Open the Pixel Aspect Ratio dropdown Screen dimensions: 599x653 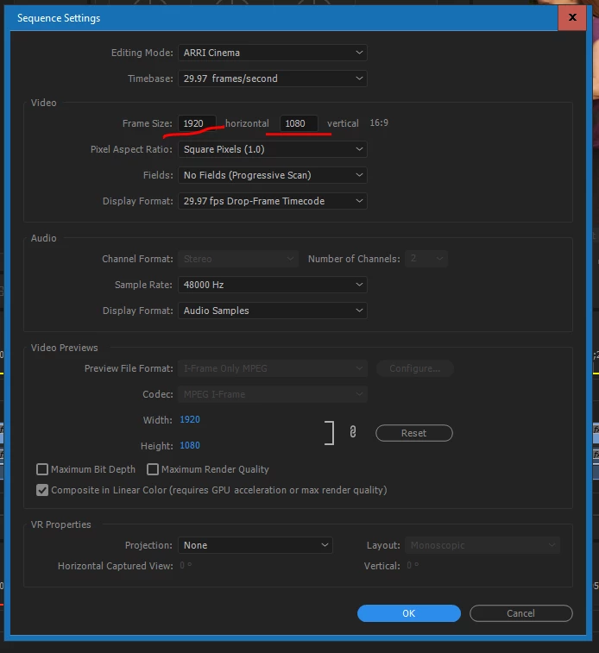(273, 149)
